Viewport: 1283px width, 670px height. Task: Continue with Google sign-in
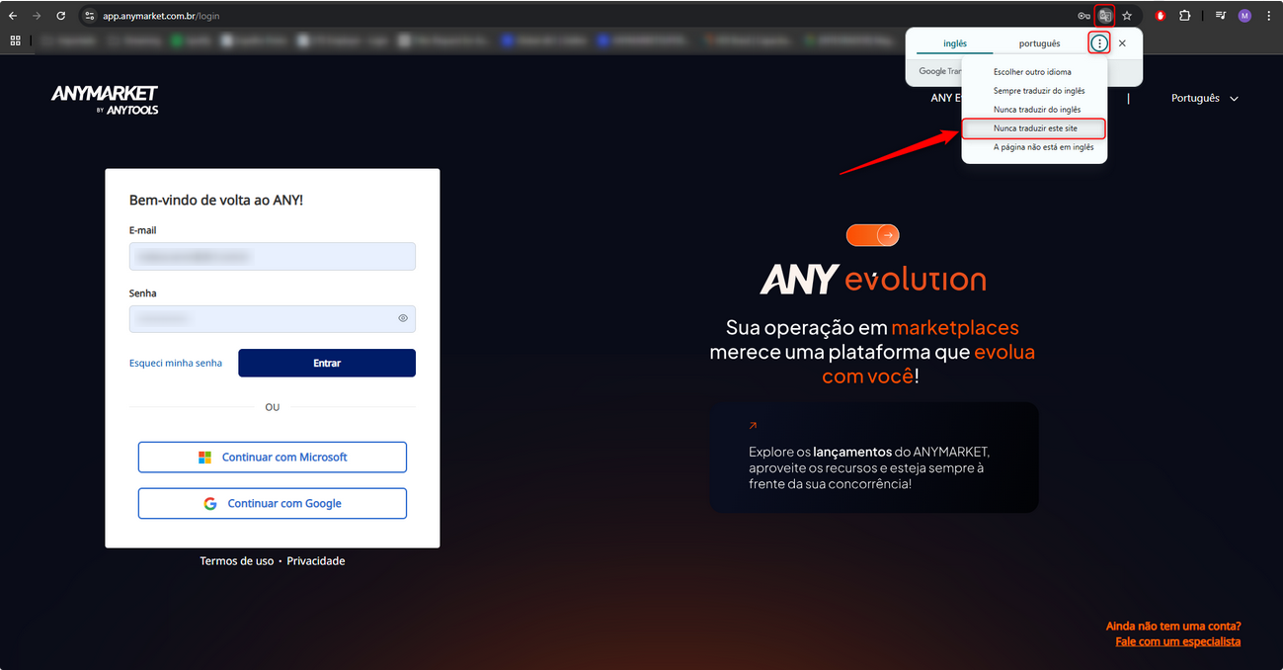coord(273,503)
